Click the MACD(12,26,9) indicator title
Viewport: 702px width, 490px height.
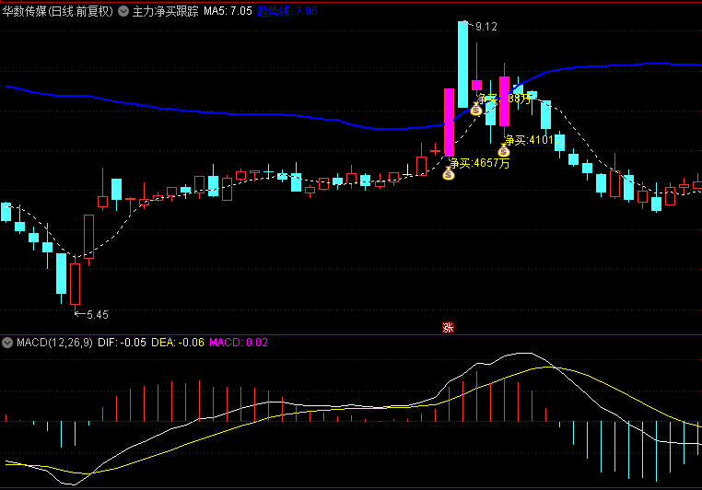54,343
